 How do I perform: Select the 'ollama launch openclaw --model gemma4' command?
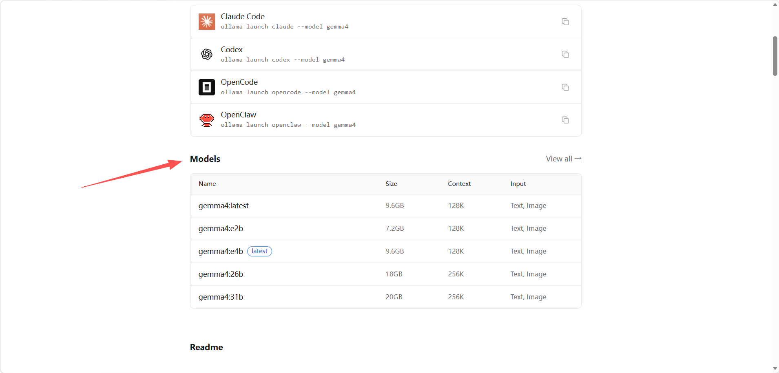288,125
